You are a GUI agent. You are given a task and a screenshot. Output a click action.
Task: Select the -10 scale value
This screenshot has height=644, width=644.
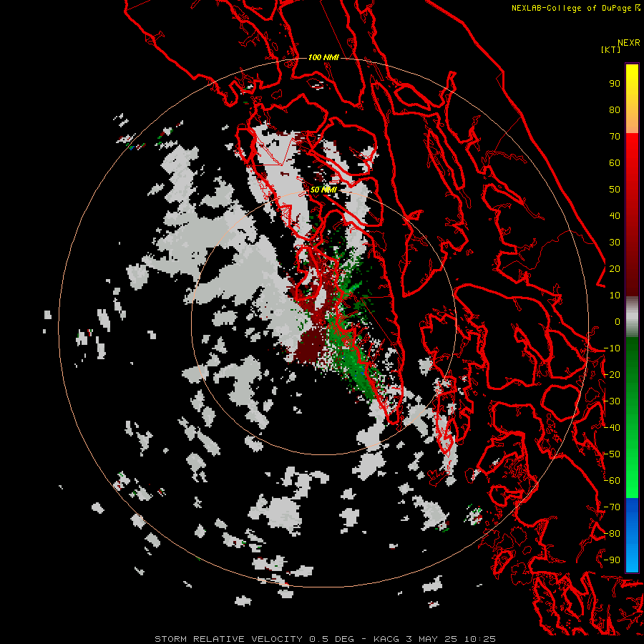click(612, 348)
